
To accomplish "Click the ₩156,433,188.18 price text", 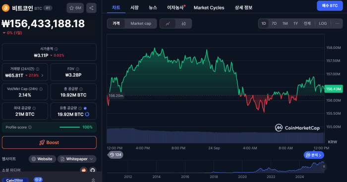I will (x=43, y=24).
